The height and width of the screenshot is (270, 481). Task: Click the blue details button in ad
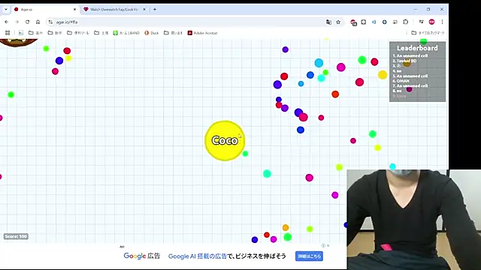point(309,256)
